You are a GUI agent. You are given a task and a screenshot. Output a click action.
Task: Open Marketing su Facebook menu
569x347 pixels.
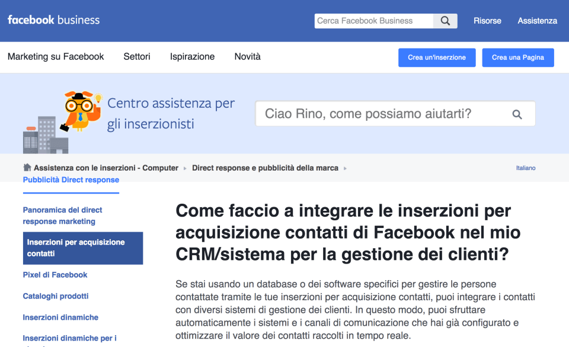(56, 57)
